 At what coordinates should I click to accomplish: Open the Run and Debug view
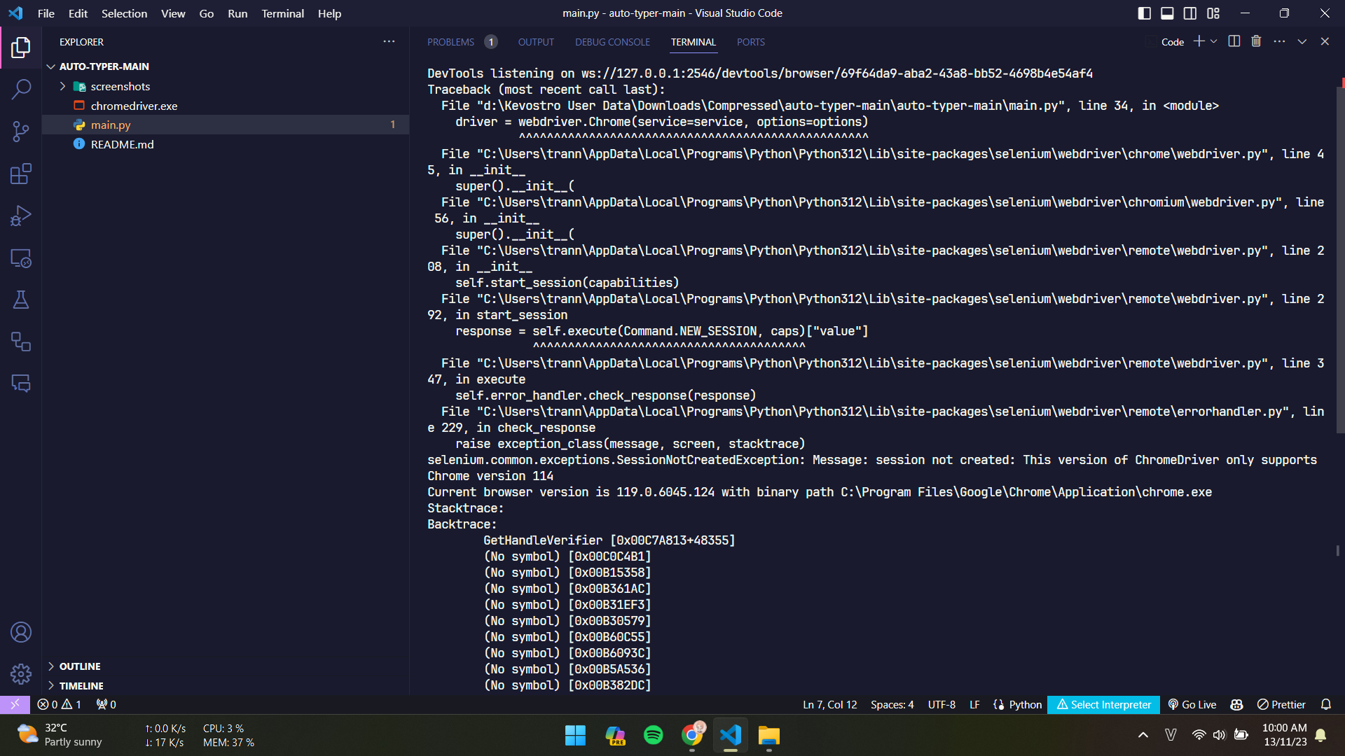(x=21, y=216)
